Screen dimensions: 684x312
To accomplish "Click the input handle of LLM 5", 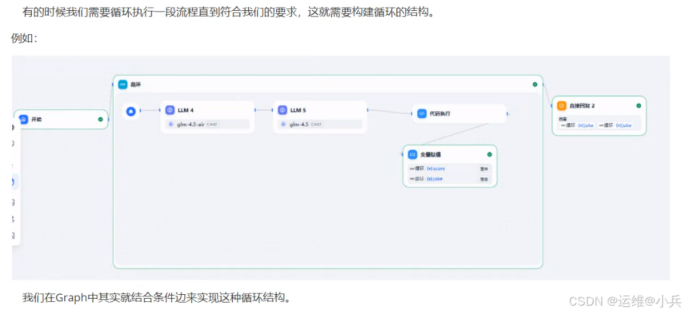I will [x=273, y=110].
